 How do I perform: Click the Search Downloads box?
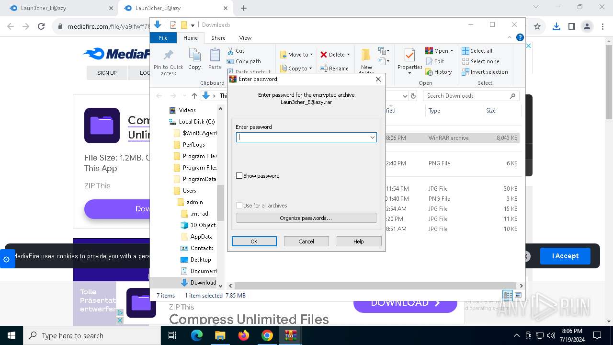click(471, 96)
